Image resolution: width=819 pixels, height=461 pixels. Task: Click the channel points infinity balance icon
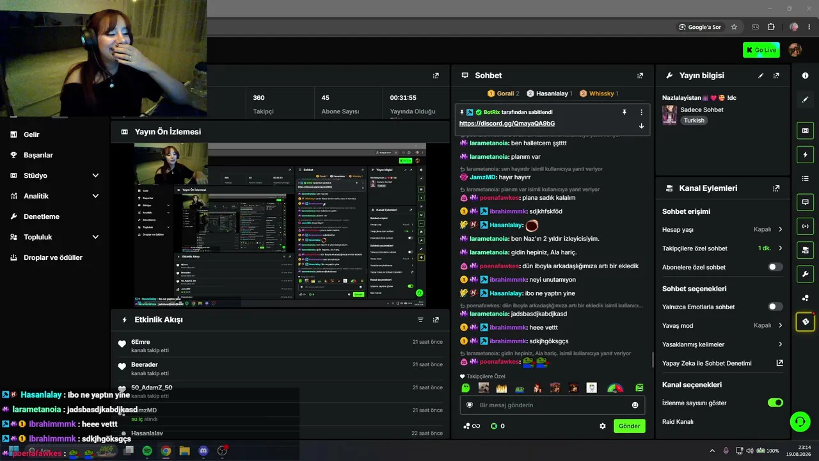click(472, 426)
